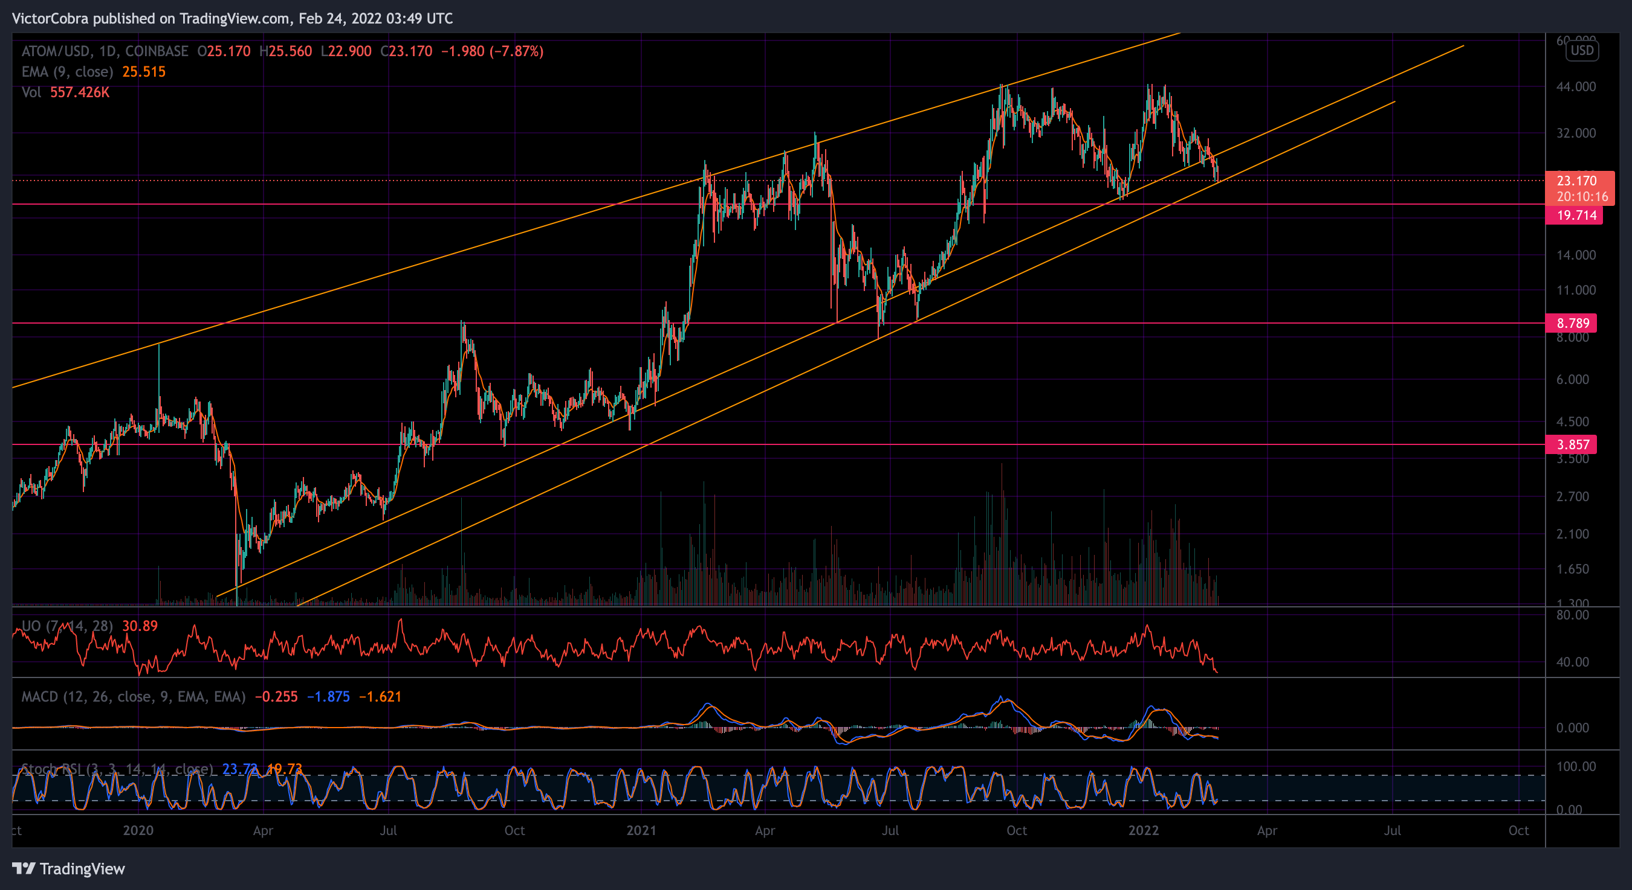Click the 3.857 horizontal line price label
This screenshot has width=1632, height=890.
click(x=1572, y=444)
